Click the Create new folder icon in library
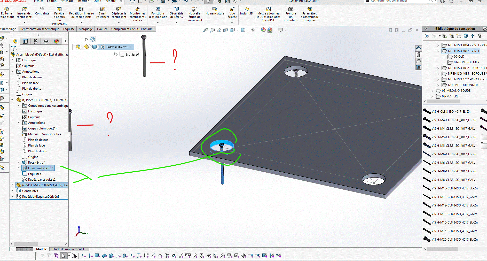 pos(459,36)
